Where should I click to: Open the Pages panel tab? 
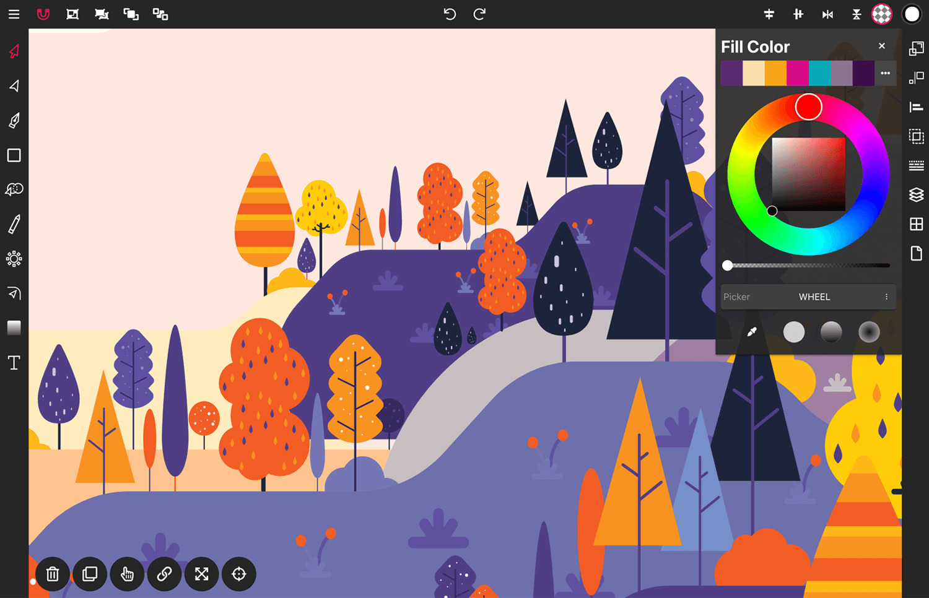[x=916, y=253]
